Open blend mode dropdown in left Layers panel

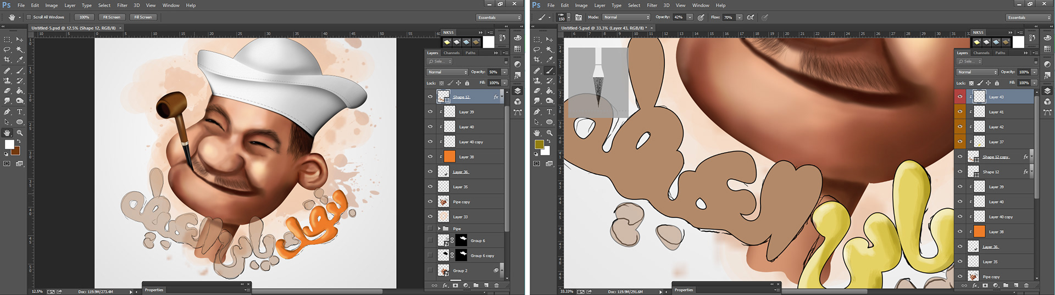[x=447, y=72]
